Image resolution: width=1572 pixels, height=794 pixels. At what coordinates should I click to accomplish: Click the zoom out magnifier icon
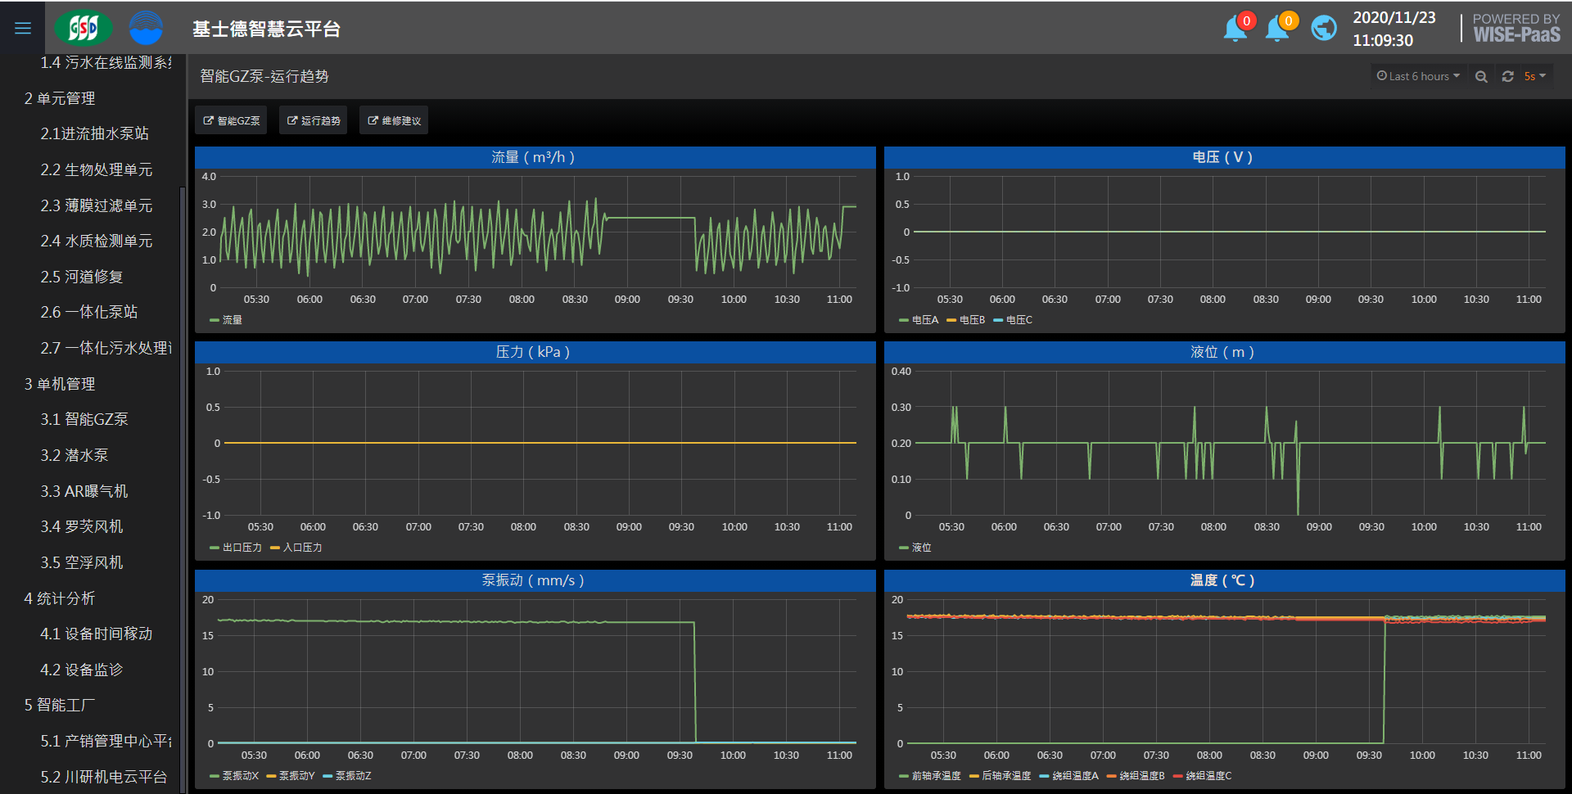coord(1481,76)
